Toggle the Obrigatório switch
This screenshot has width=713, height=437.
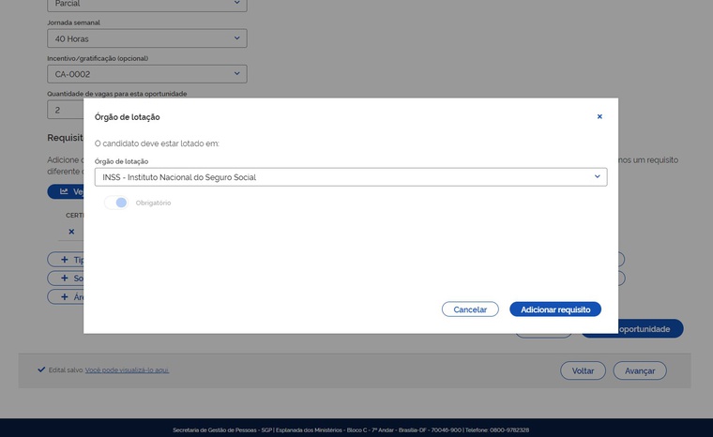click(x=116, y=203)
